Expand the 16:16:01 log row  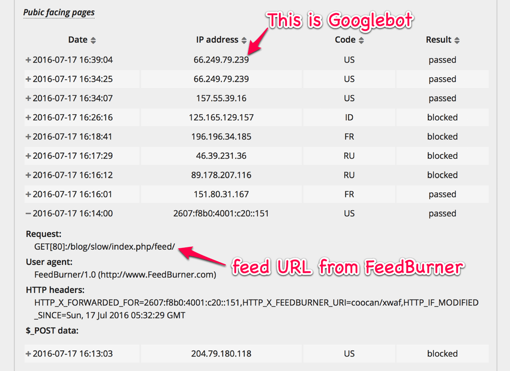pos(28,194)
